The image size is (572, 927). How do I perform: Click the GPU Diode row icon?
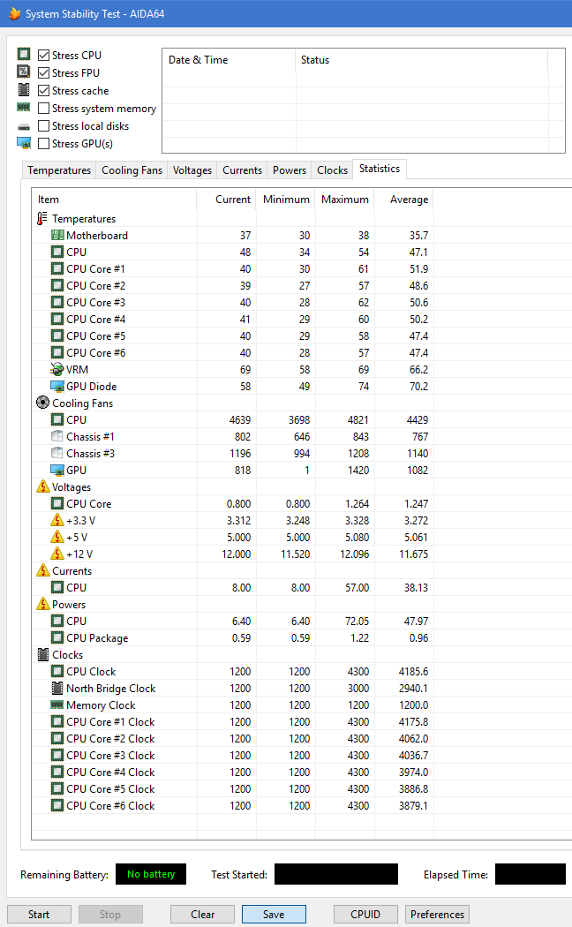57,387
